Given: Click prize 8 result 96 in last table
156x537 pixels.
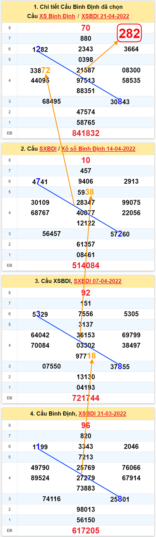Looking at the screenshot, I should point(86,425).
